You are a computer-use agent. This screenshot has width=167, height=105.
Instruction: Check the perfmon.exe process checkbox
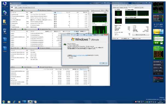pos(11,14)
